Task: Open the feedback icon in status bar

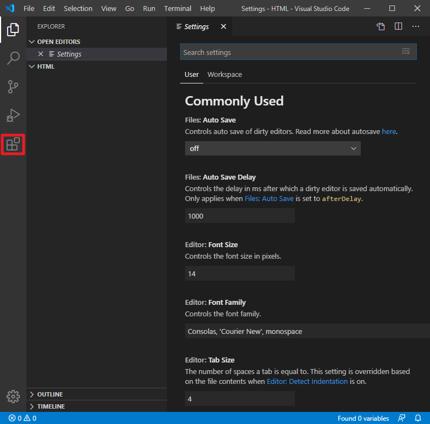Action: [401, 418]
